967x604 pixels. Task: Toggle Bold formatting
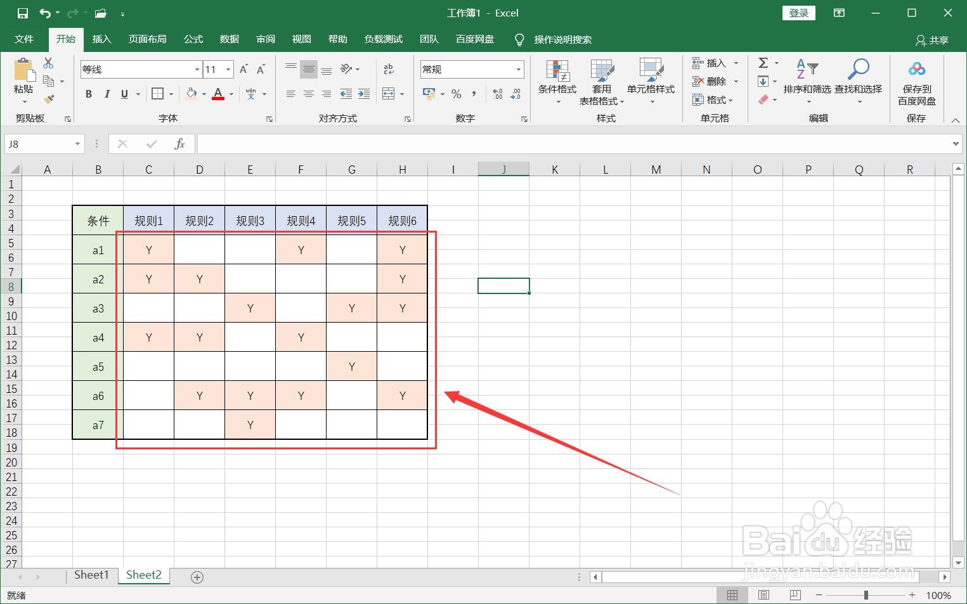tap(89, 94)
